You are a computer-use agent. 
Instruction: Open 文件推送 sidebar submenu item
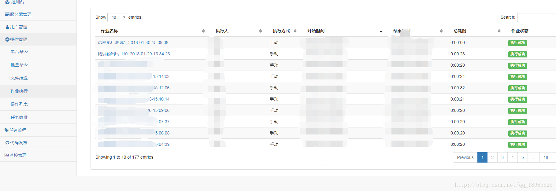click(19, 78)
